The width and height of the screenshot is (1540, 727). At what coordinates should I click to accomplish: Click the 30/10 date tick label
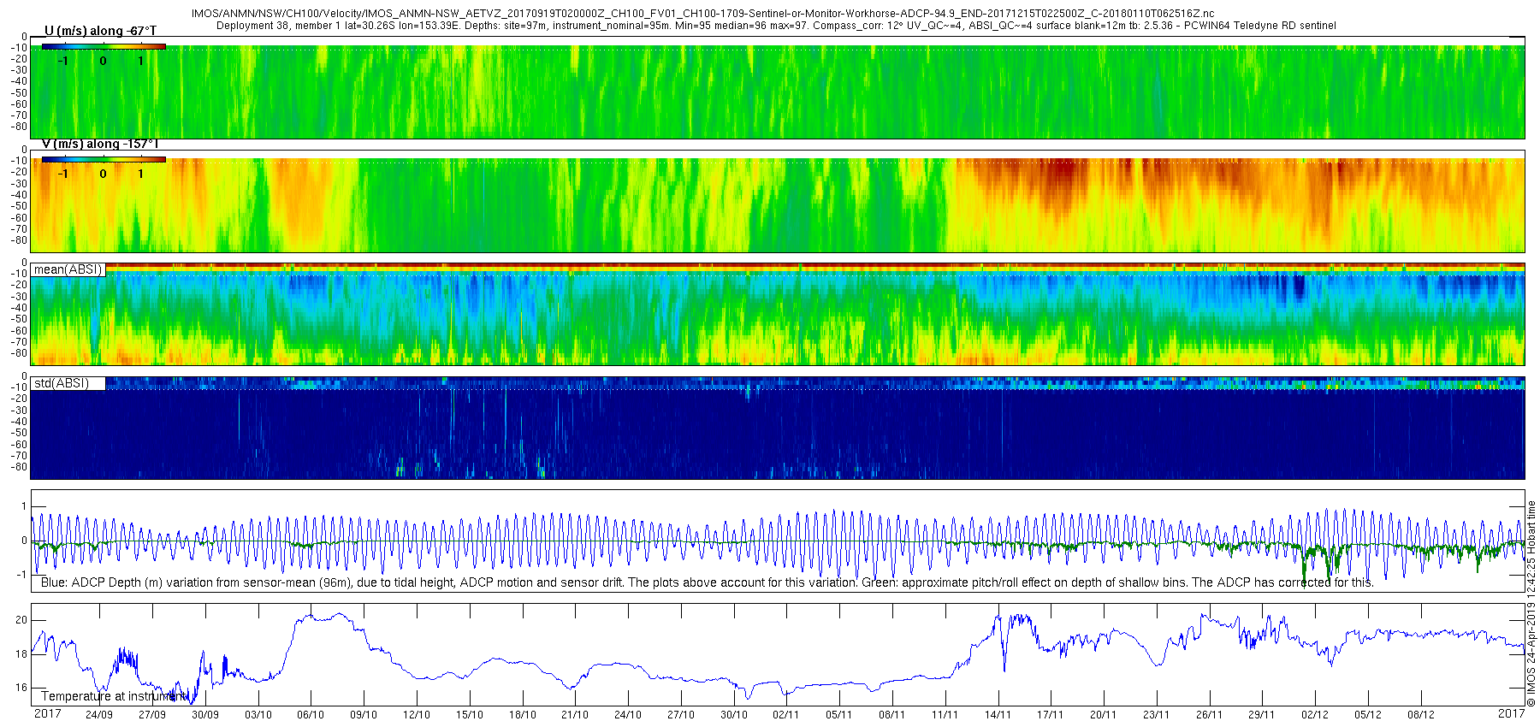pyautogui.click(x=733, y=715)
